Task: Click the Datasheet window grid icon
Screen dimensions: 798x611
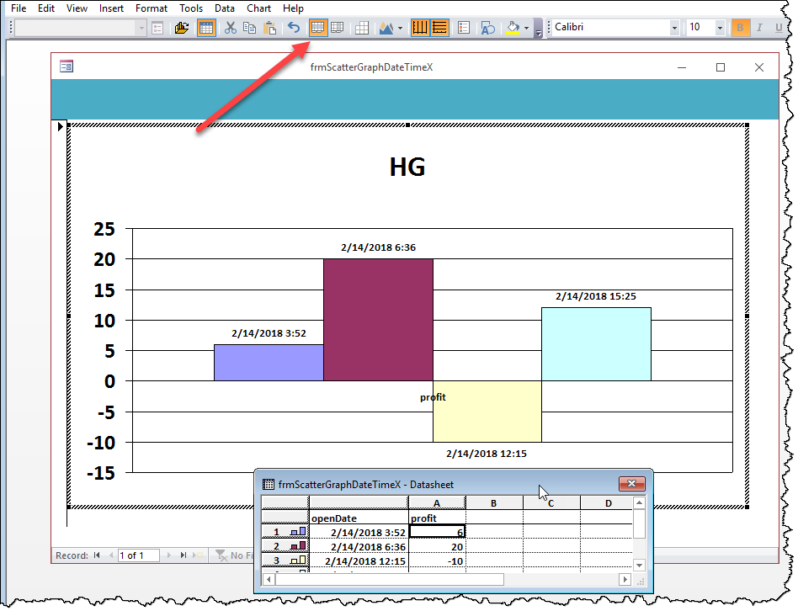Action: [x=269, y=484]
